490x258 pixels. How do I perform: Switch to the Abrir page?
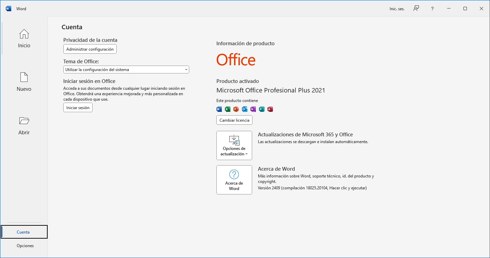tap(24, 125)
